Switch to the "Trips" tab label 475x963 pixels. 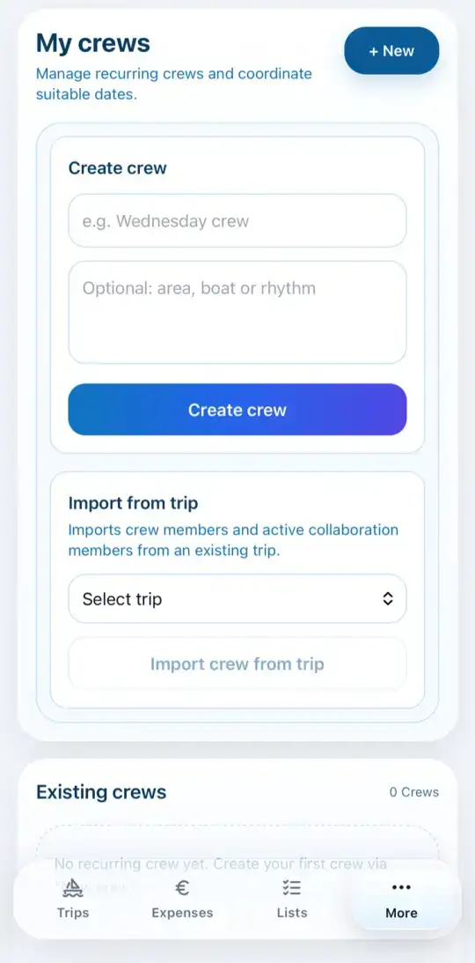(73, 913)
